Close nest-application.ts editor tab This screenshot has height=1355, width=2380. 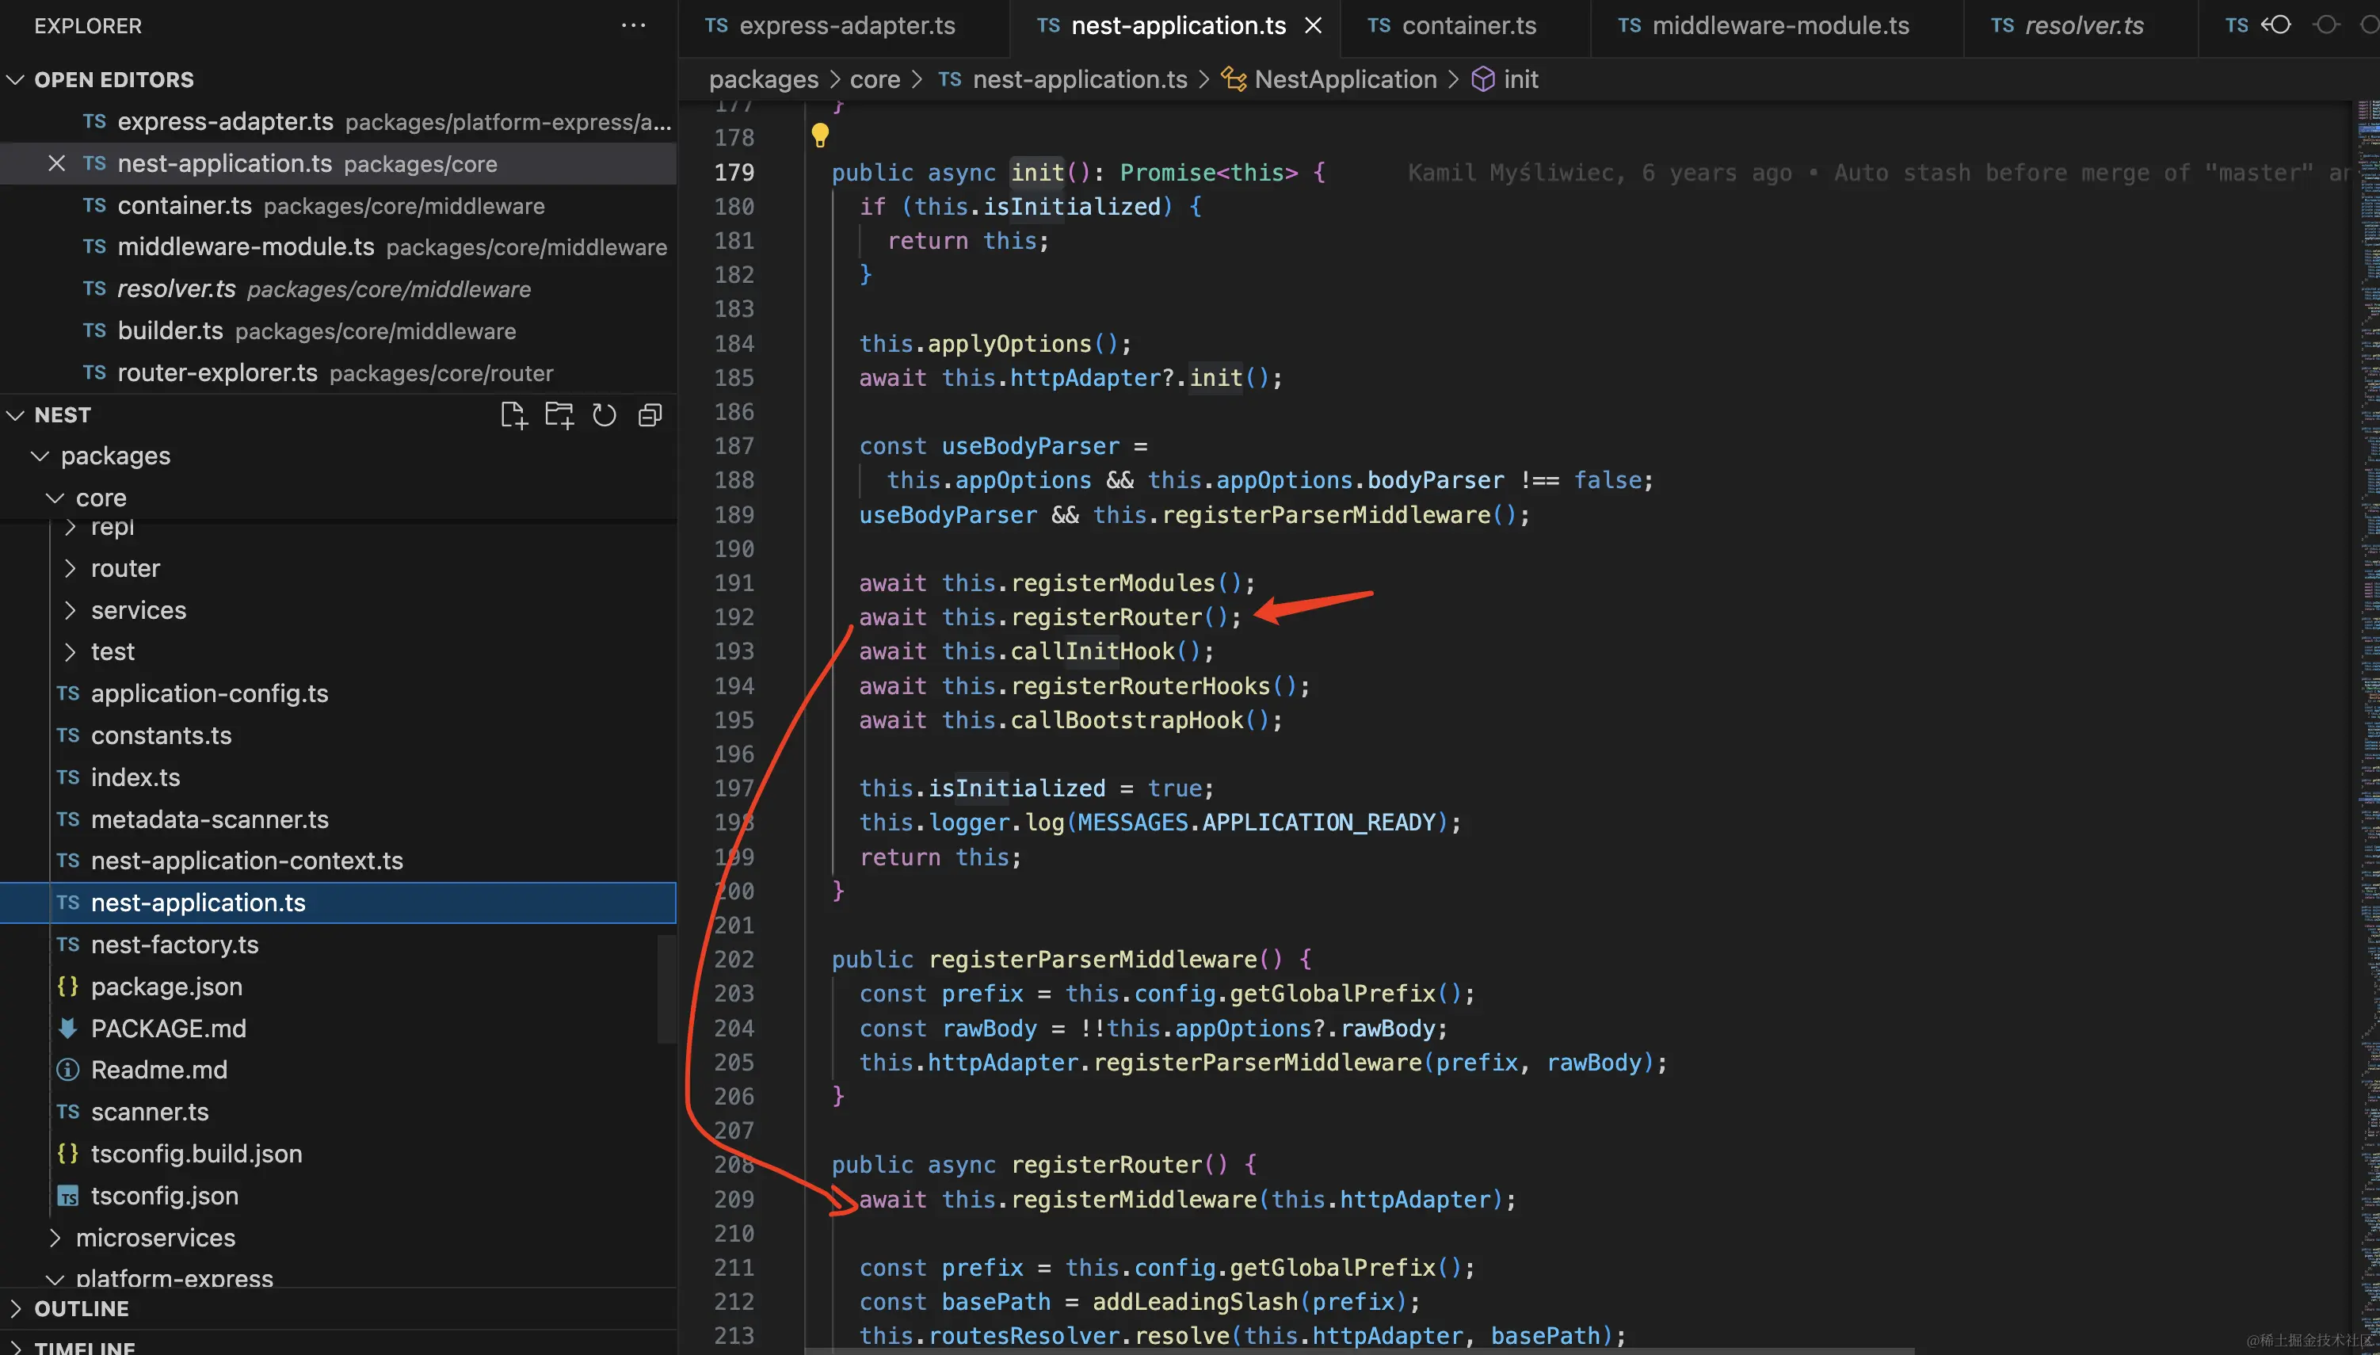pos(1313,25)
